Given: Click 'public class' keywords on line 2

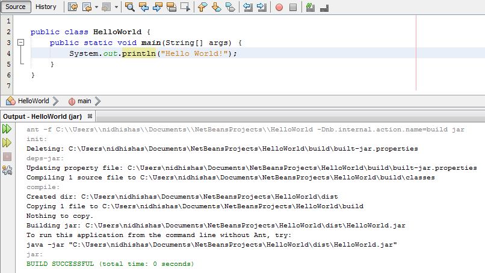Looking at the screenshot, I should point(60,32).
